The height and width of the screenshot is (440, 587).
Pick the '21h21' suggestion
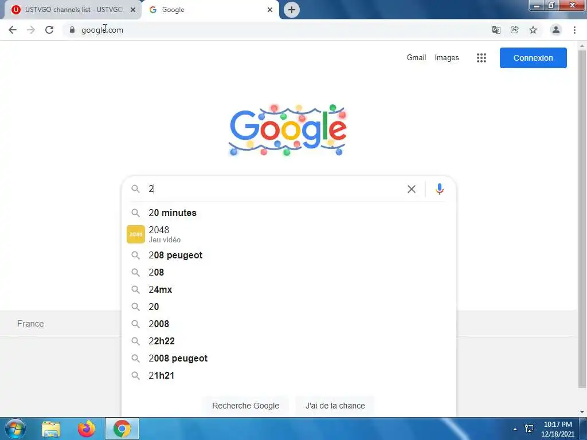point(289,376)
